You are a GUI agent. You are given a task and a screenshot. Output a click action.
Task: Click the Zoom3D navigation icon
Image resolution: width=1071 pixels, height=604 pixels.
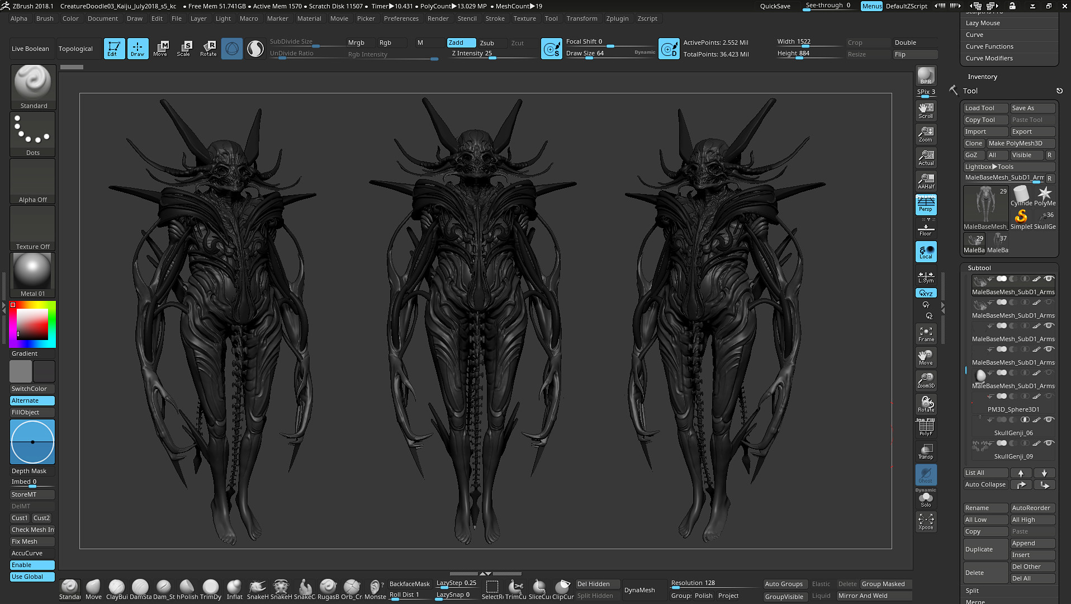pyautogui.click(x=926, y=380)
